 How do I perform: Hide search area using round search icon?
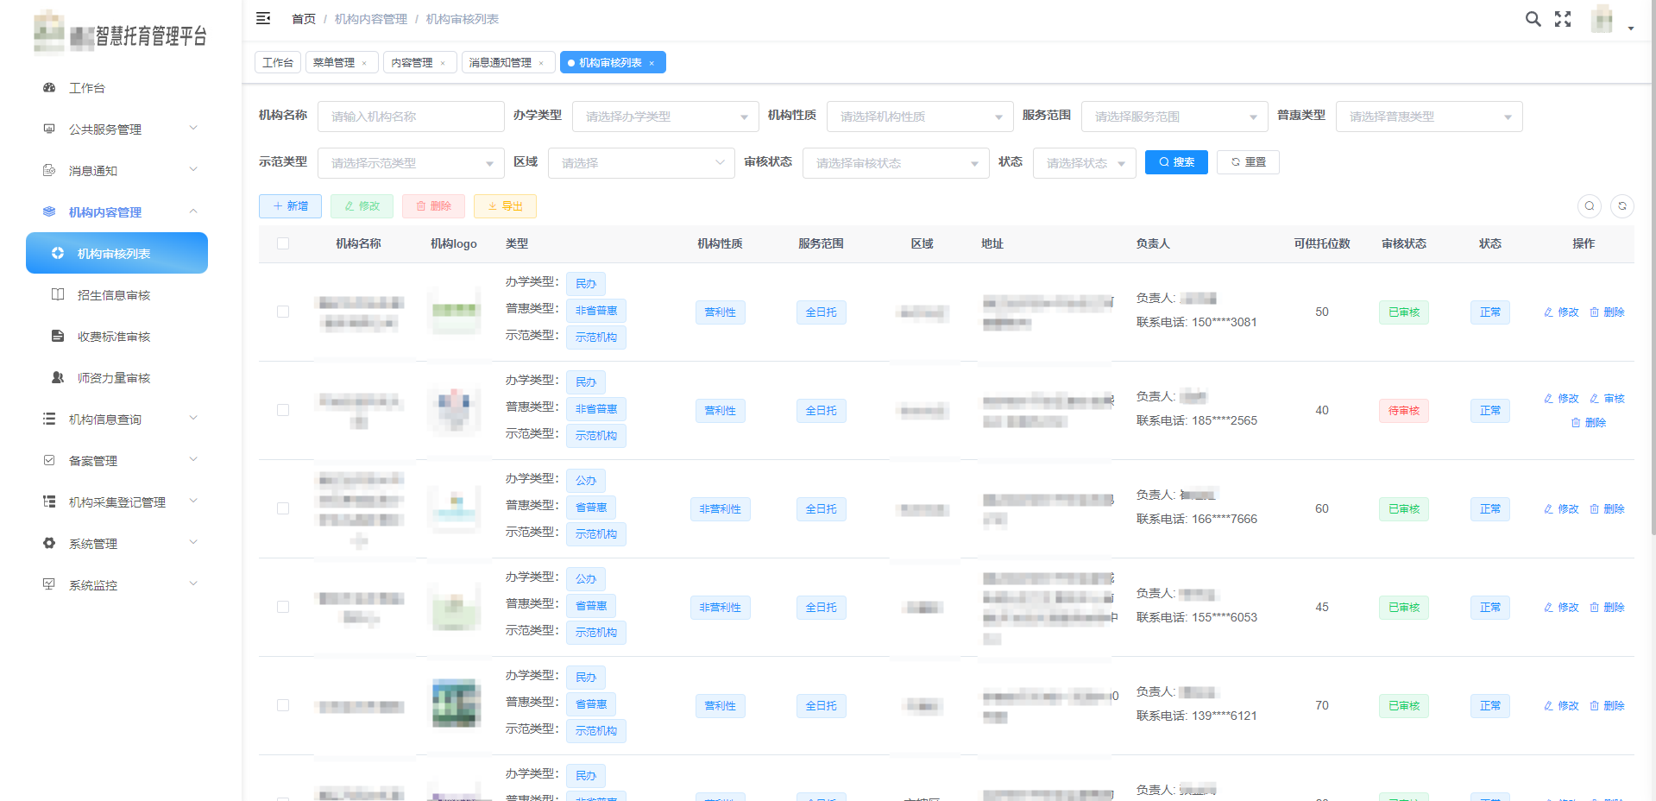[x=1589, y=206]
